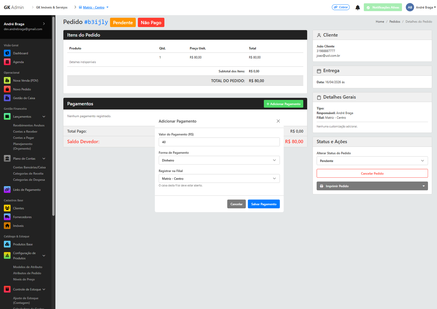This screenshot has height=309, width=437.
Task: Close the Adicionar Pagamento dialog
Action: (278, 121)
